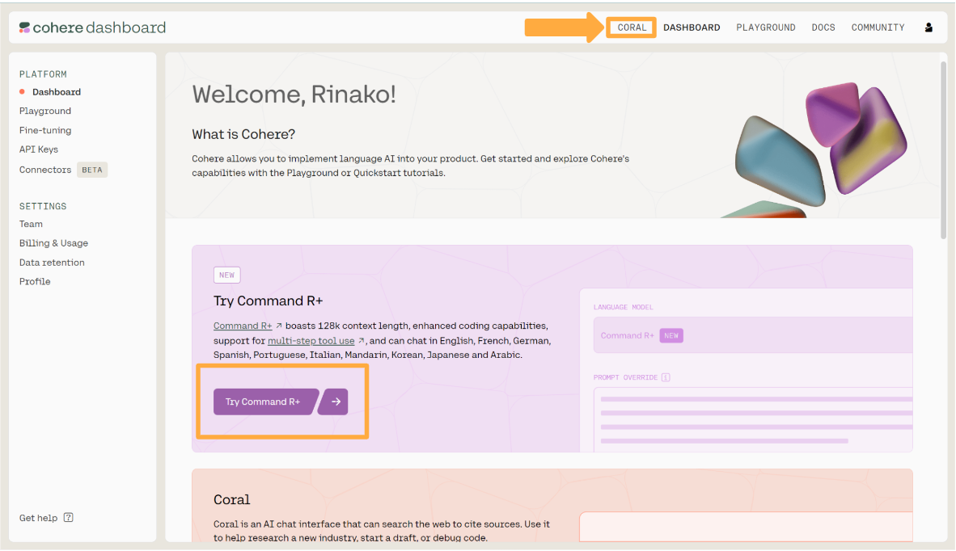This screenshot has height=551, width=956.
Task: Open Fine-tuning from the sidebar
Action: [44, 130]
